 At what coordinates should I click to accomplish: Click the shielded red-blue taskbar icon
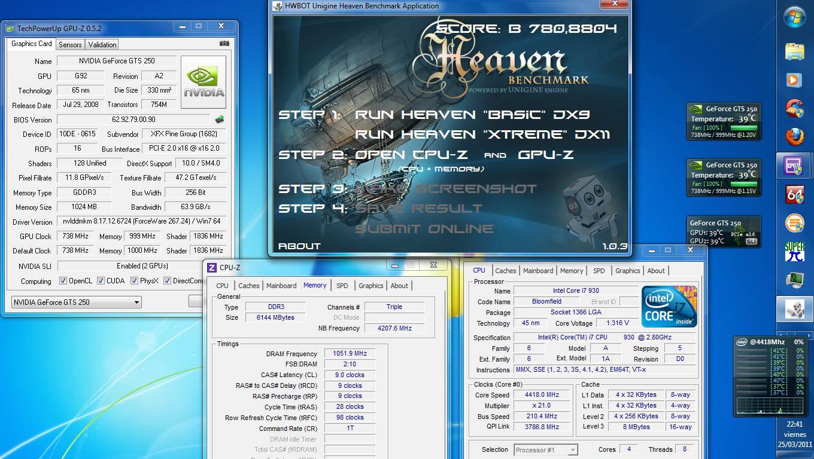(x=795, y=108)
